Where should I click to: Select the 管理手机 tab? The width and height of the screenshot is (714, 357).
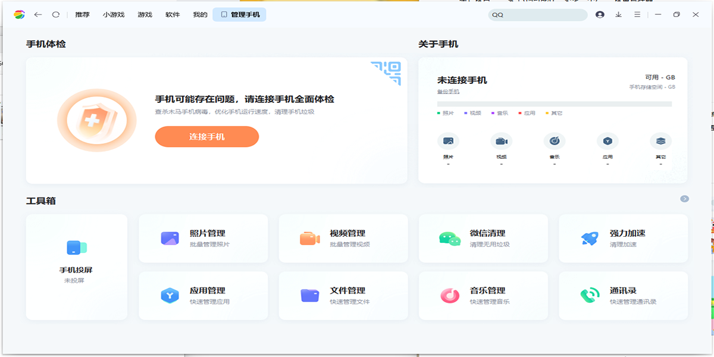point(239,14)
